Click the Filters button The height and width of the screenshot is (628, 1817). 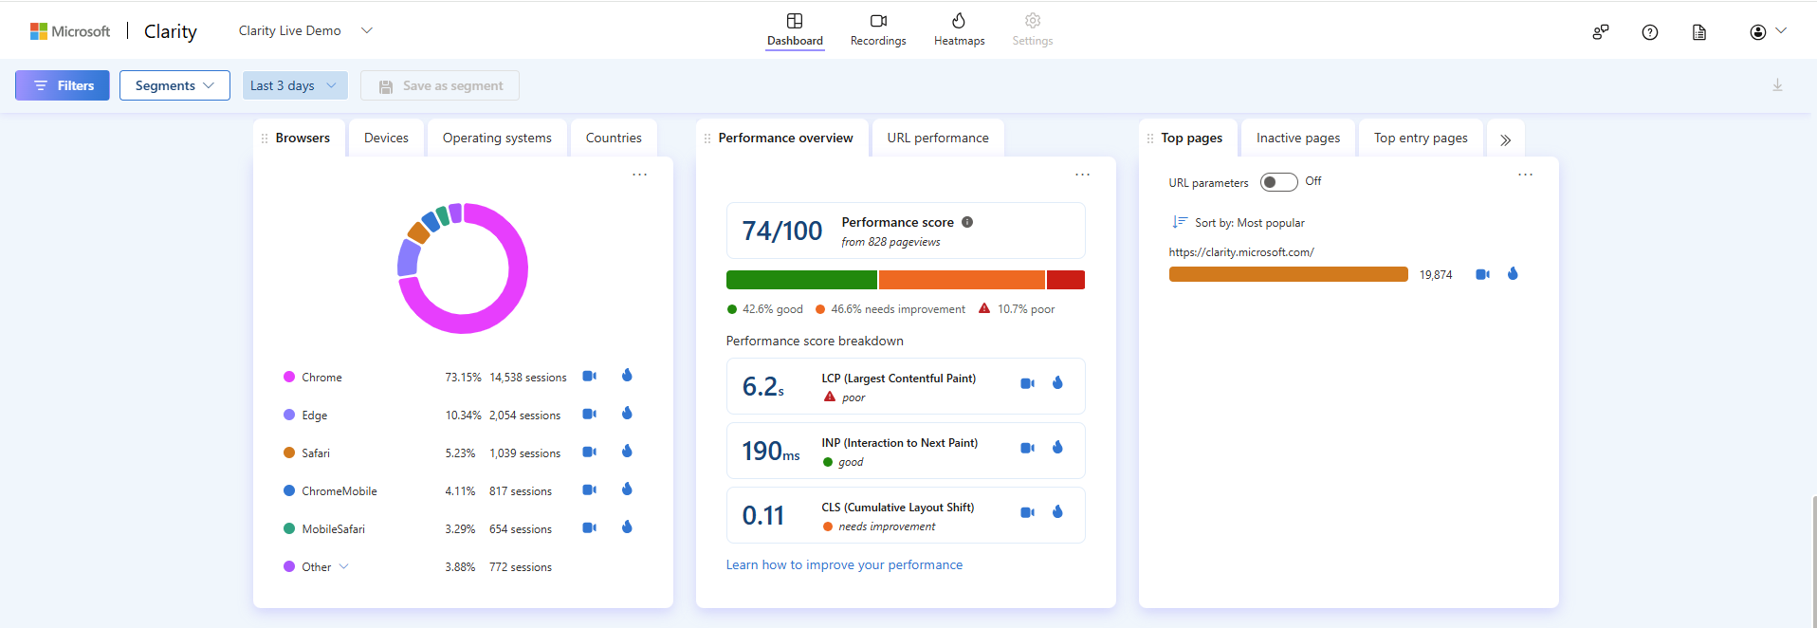(x=63, y=85)
